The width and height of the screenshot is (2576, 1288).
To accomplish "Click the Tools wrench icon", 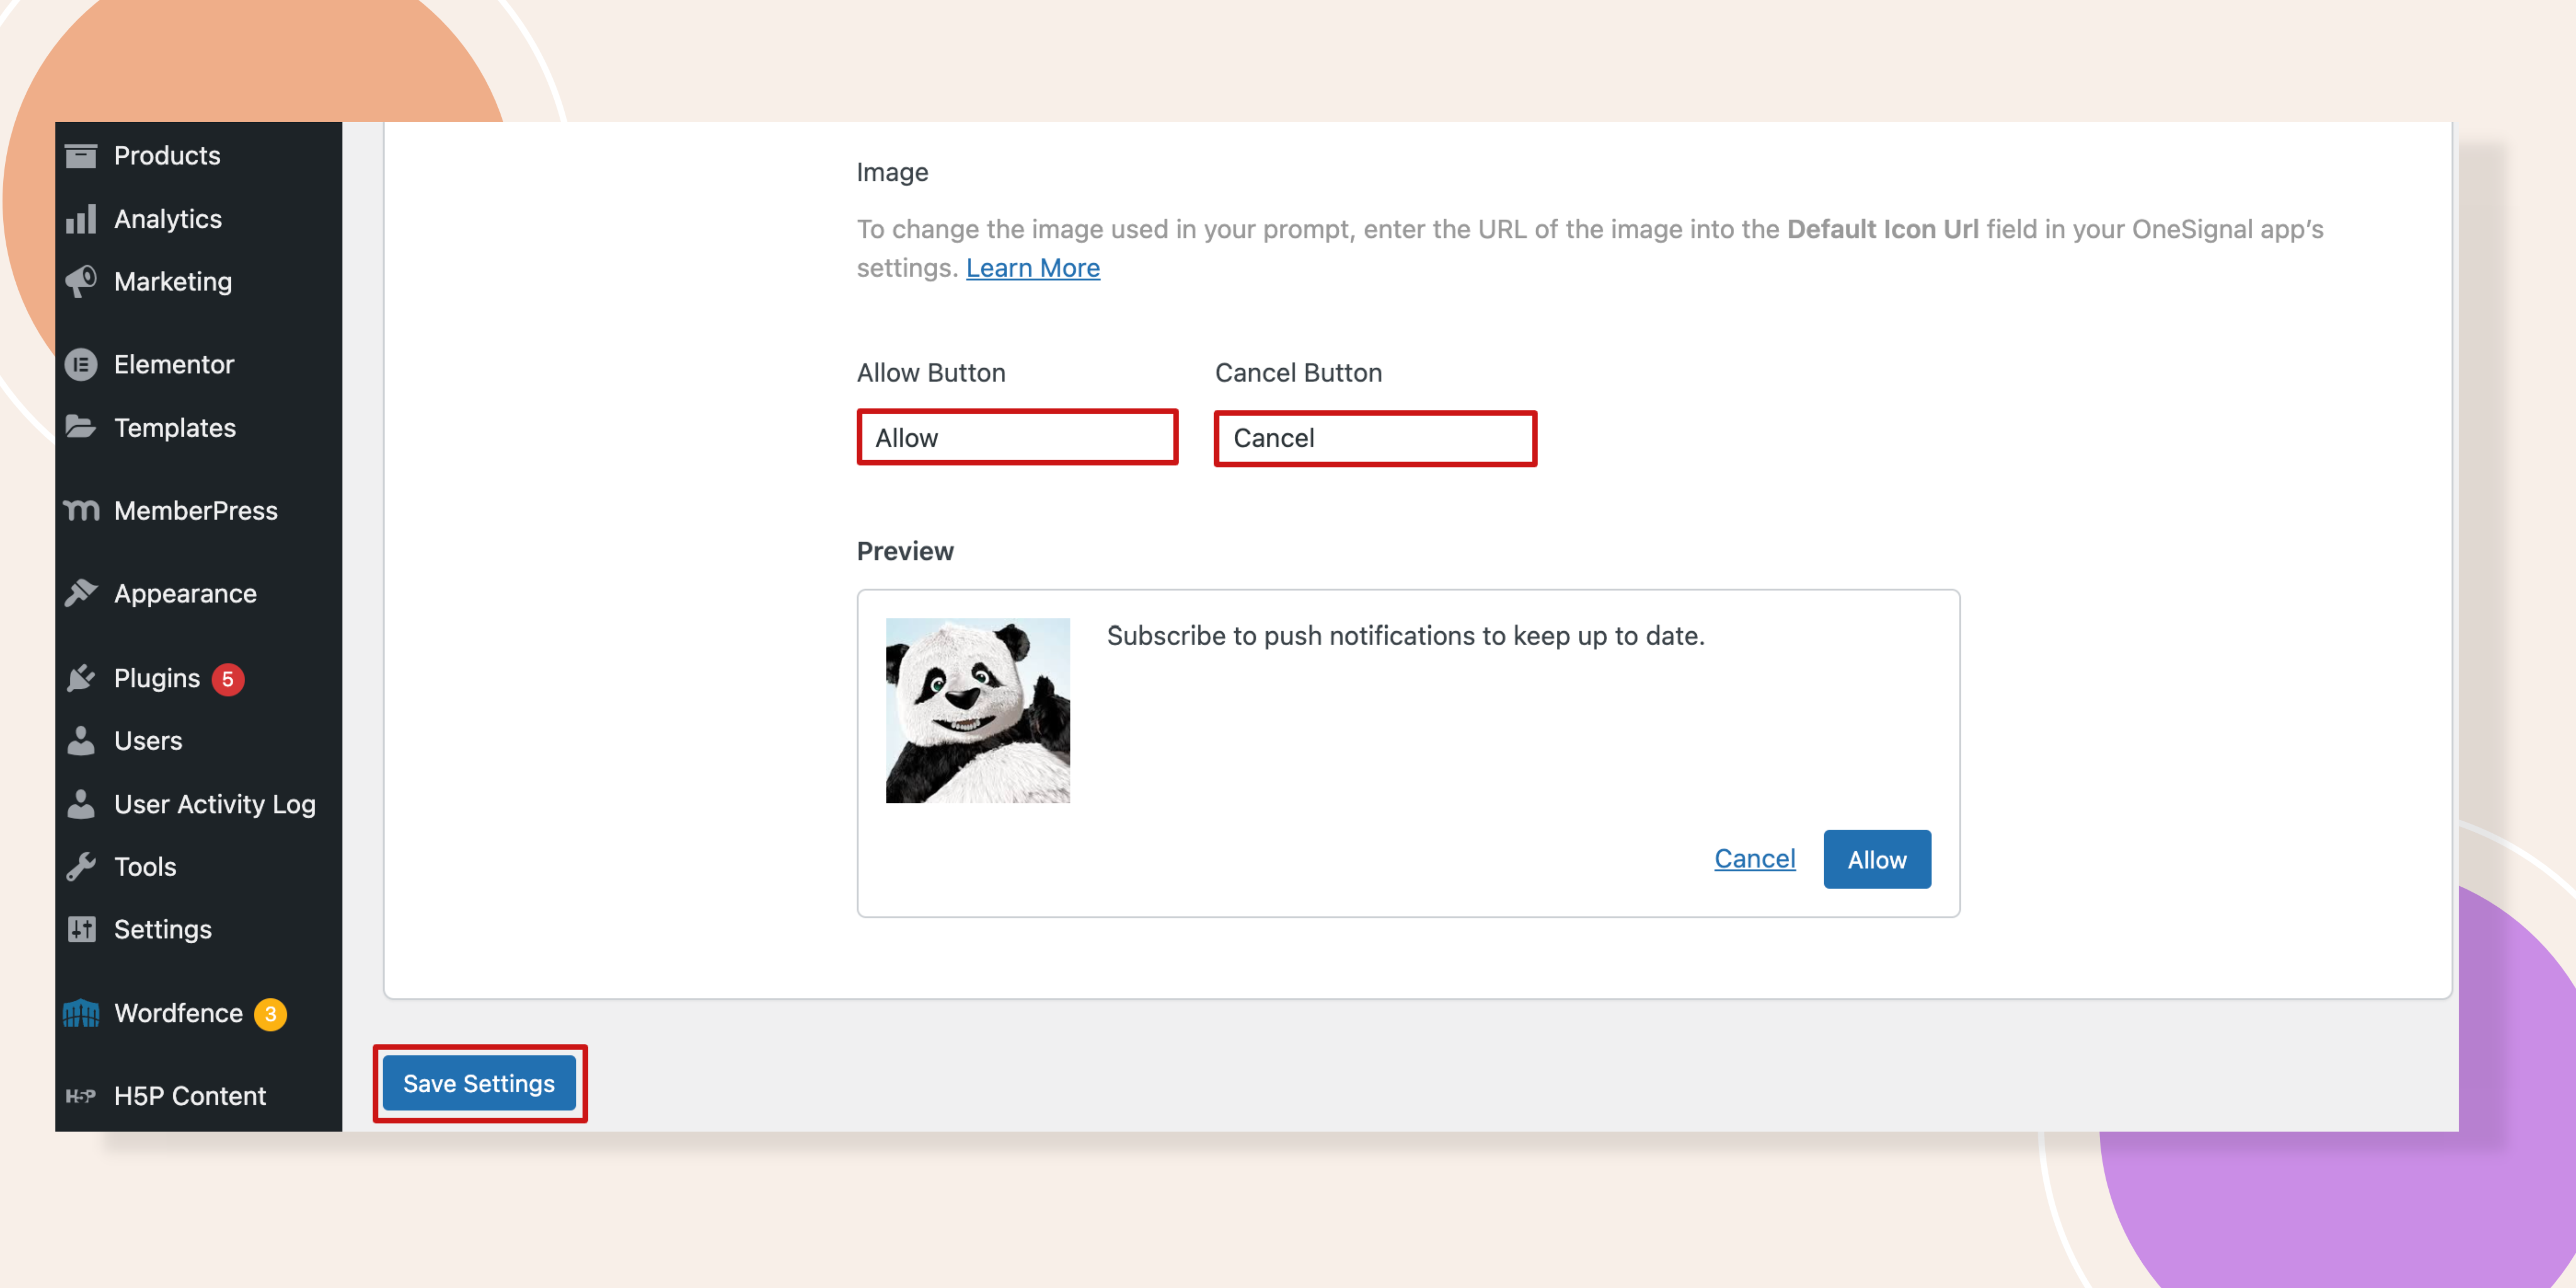I will [81, 866].
